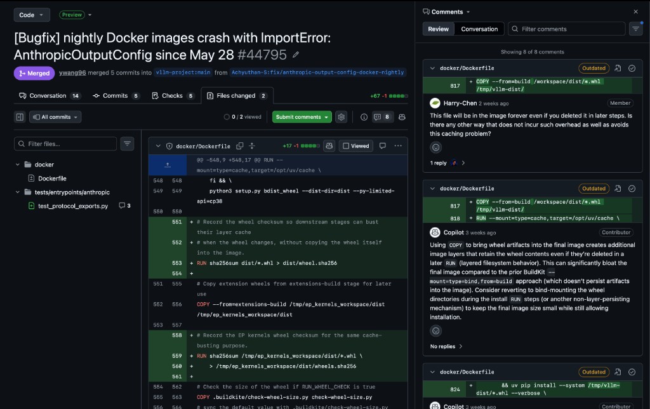The height and width of the screenshot is (409, 650).
Task: Open filter options next to Filter files
Action: [127, 144]
